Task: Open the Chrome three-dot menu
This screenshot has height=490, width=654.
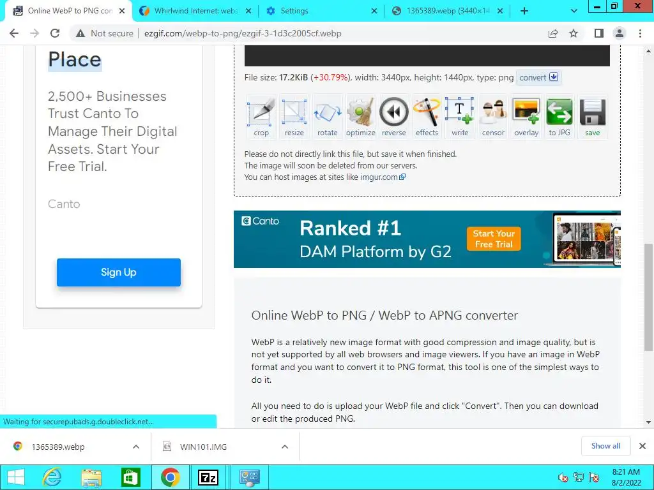Action: click(640, 33)
